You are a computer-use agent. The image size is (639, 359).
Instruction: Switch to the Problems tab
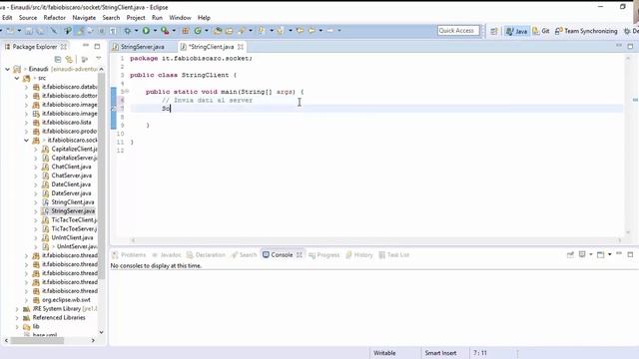pos(129,255)
